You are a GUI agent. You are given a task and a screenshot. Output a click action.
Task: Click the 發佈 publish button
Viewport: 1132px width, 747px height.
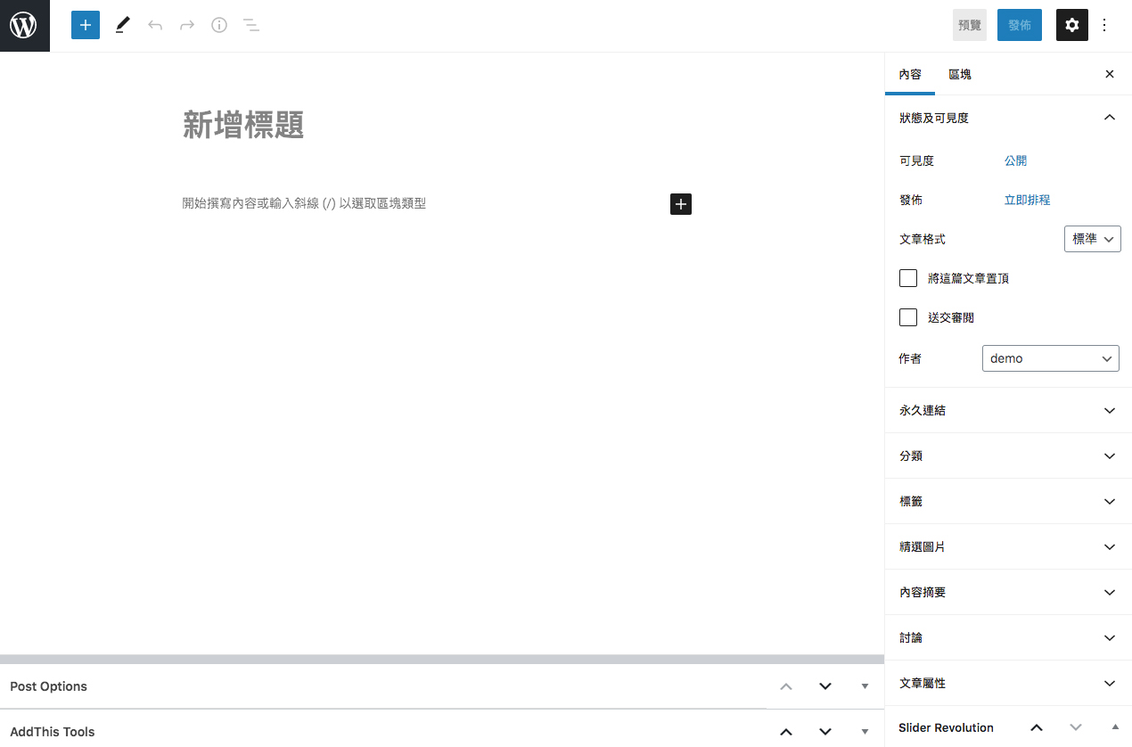click(x=1019, y=25)
